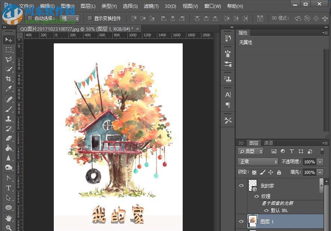Filter layers by type layers (T icon)
This screenshot has height=231, width=331.
[291, 151]
